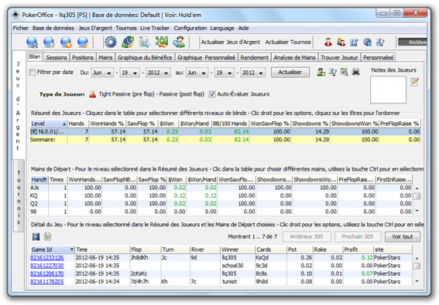This screenshot has width=439, height=305.
Task: Select the Sommaire summary row
Action: [x=225, y=140]
